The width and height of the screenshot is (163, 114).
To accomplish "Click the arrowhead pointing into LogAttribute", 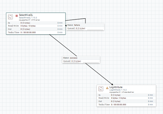I will point(112,84).
